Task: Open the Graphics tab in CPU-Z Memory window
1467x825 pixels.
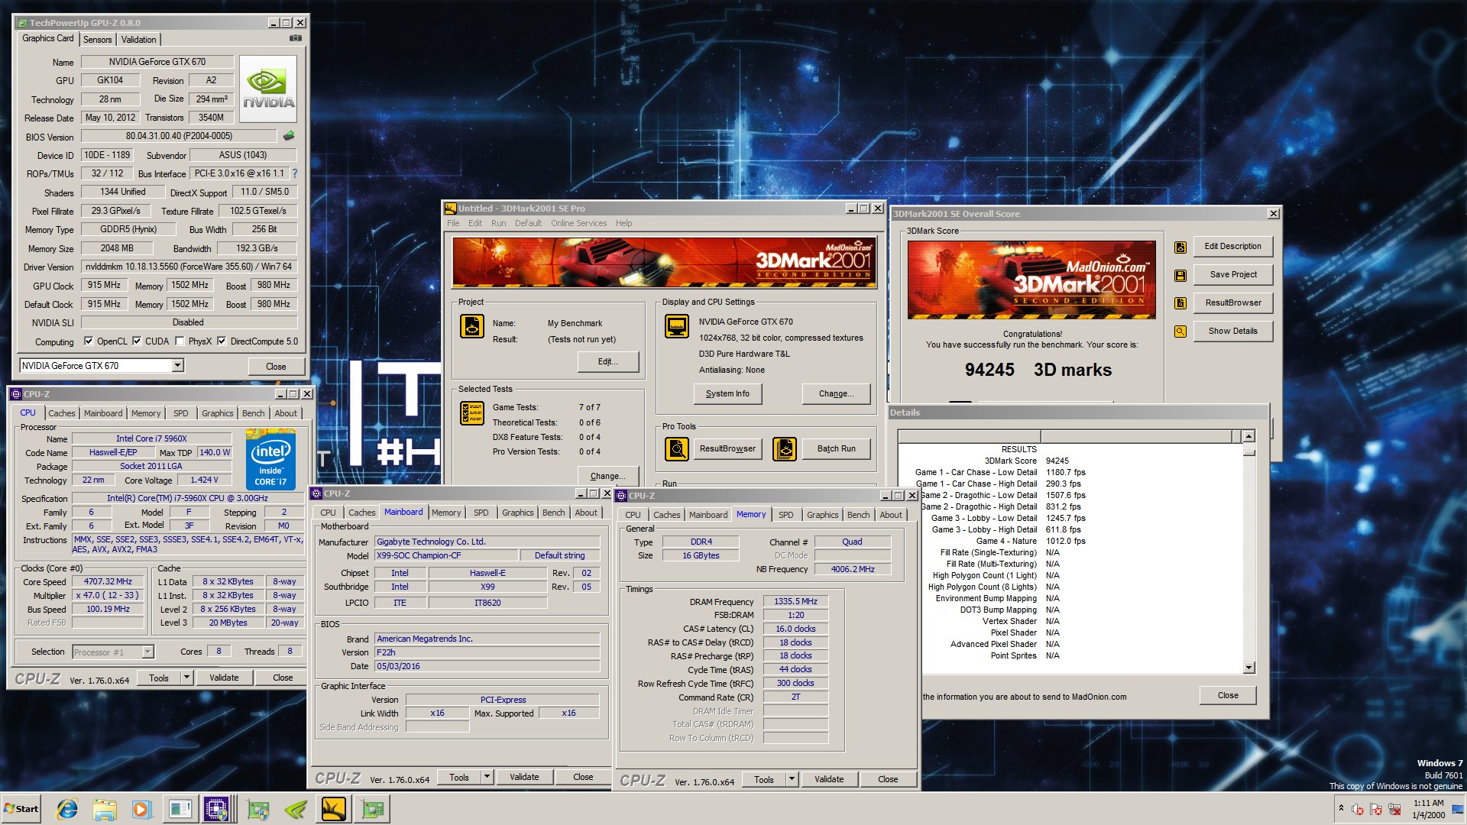Action: coord(822,516)
